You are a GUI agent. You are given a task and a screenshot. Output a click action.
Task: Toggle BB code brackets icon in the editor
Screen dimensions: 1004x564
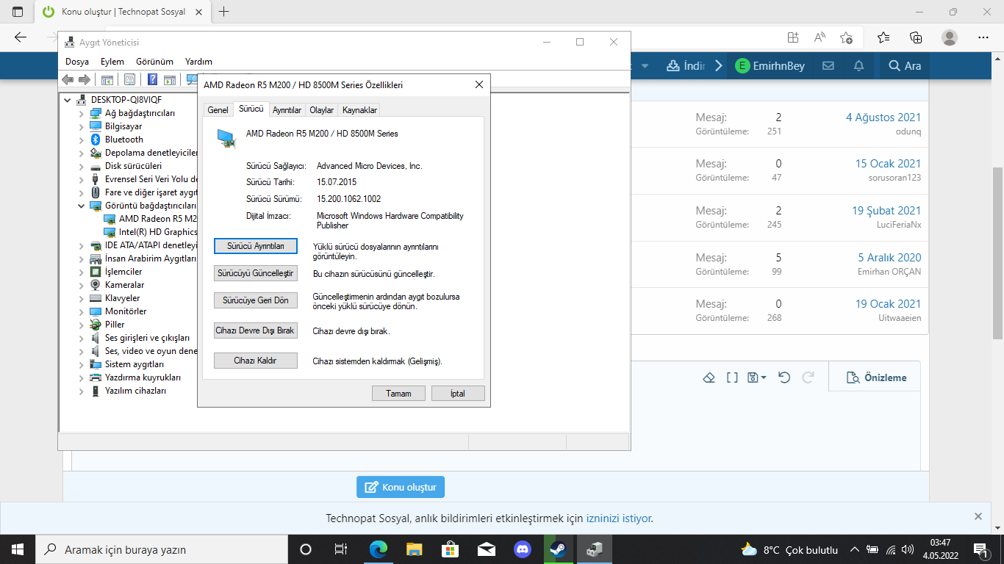pos(732,377)
